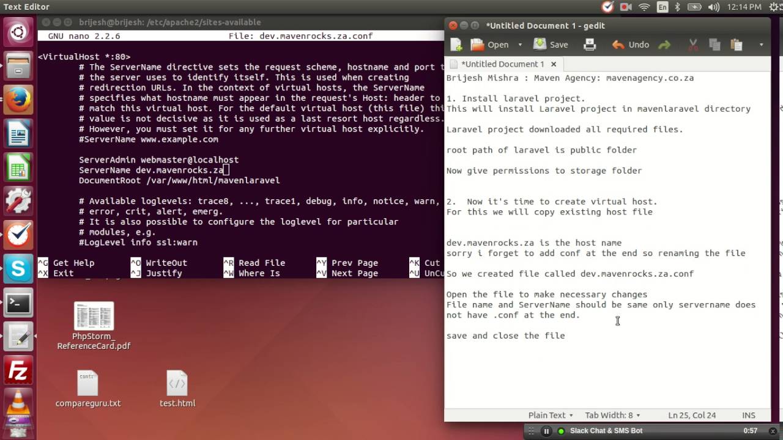Click the Paste clipboard icon
Image resolution: width=783 pixels, height=440 pixels.
[737, 45]
